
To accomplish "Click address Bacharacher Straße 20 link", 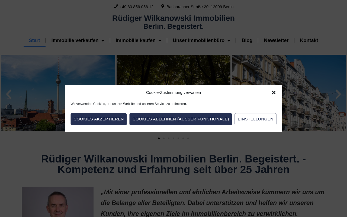I will (x=200, y=7).
